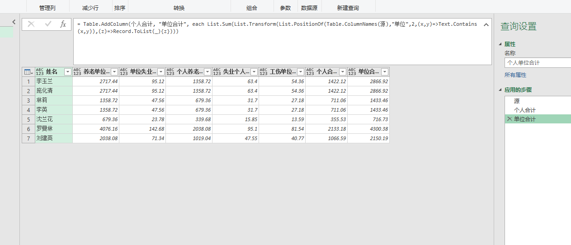Viewport: 571px width, 245px height.
Task: Open filter dropdown for 个人养老 column
Action: [x=208, y=72]
